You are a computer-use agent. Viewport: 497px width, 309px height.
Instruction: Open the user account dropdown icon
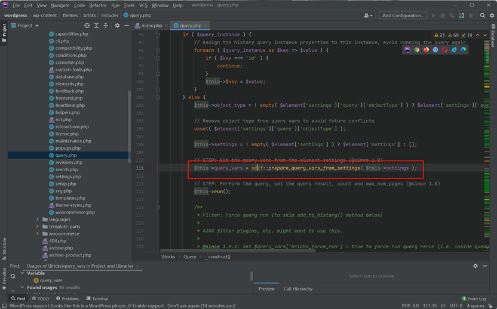click(368, 16)
